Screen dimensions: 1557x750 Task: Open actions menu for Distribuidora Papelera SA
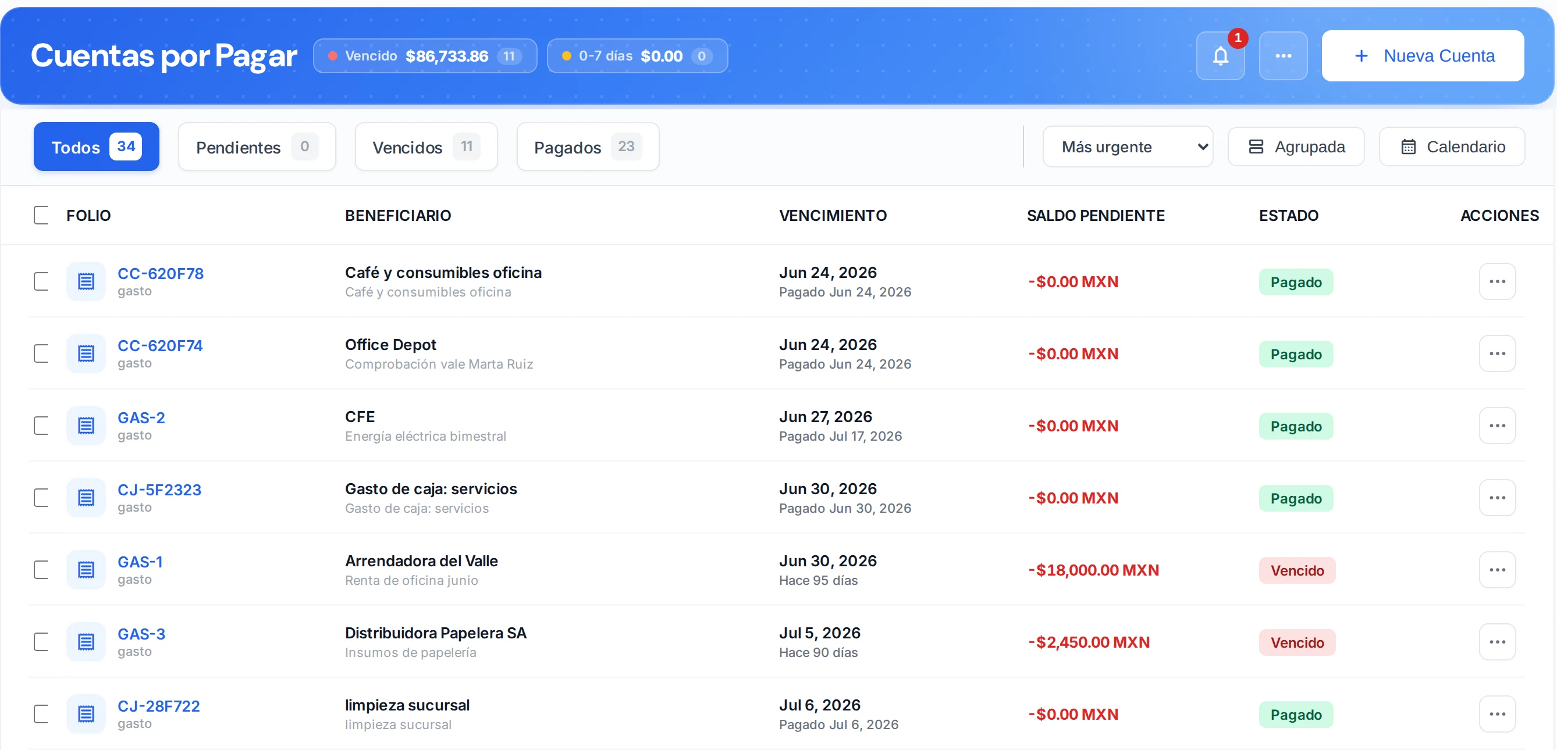pos(1496,642)
